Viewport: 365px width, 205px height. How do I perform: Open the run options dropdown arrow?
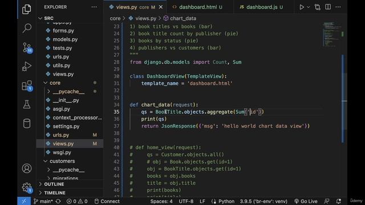pos(308,7)
